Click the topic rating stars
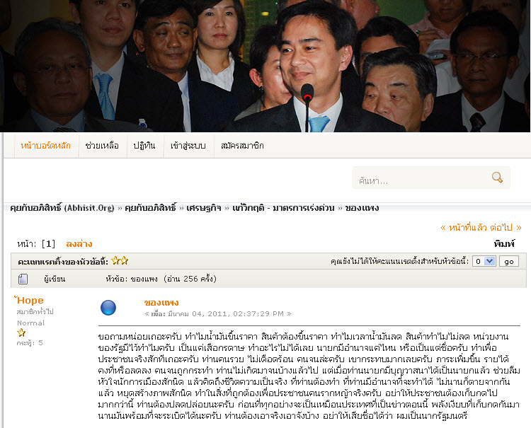Viewport: 531px width, 428px height. click(120, 260)
